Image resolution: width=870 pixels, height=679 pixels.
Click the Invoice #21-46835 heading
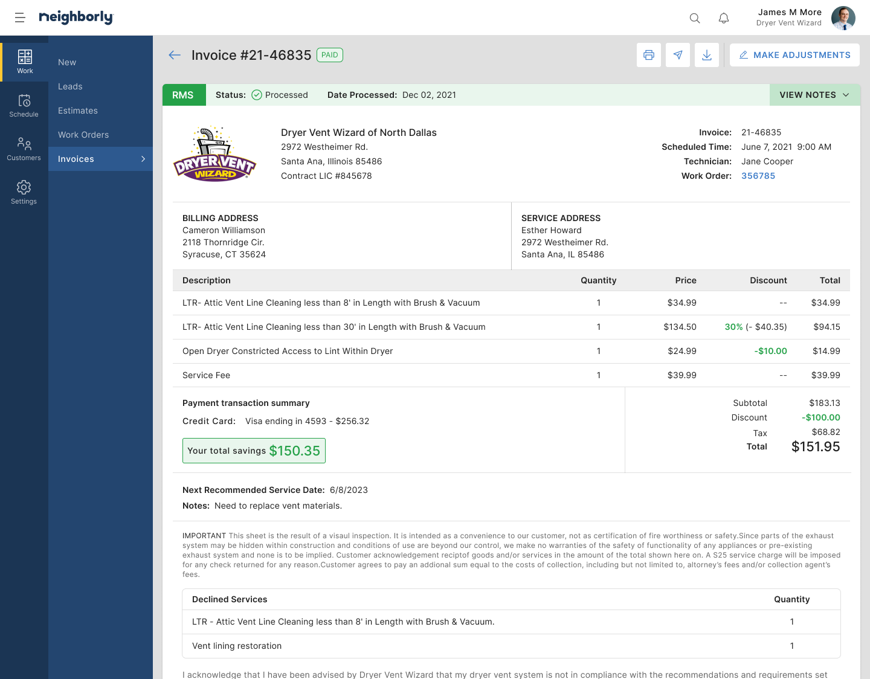coord(251,55)
